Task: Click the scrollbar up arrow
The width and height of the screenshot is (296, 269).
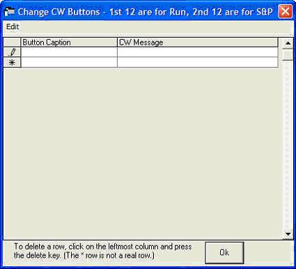Action: click(288, 43)
